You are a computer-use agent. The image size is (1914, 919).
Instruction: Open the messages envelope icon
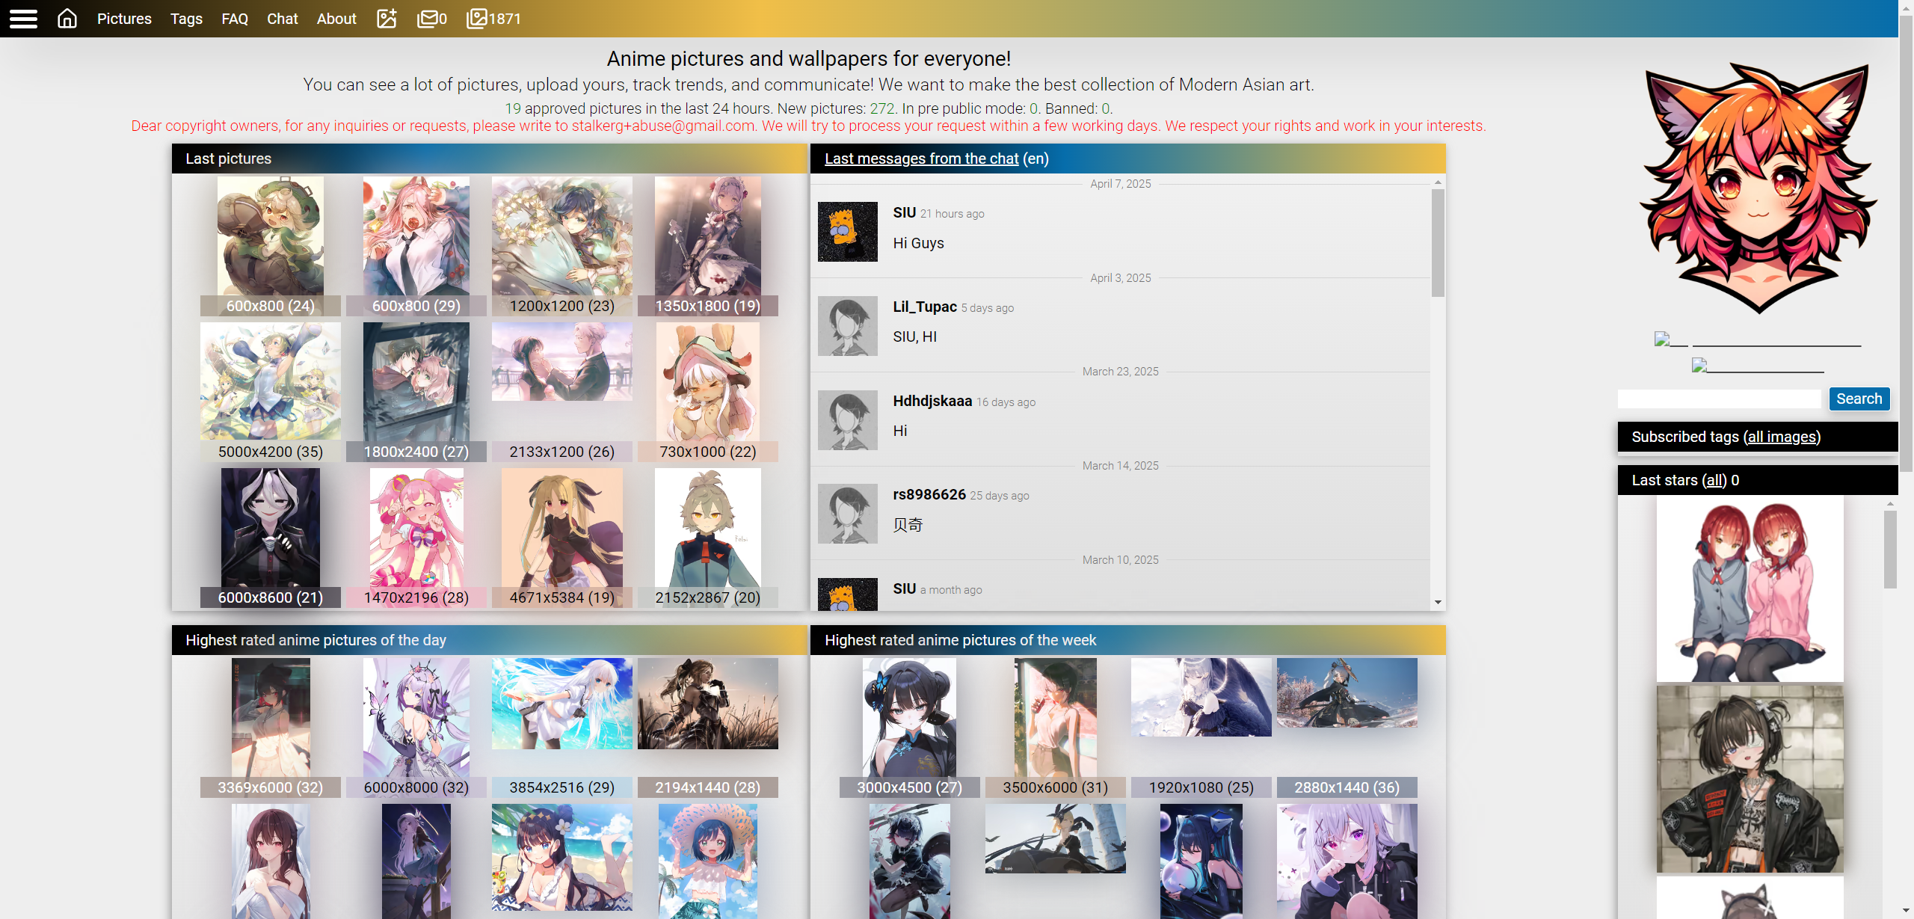coord(428,19)
